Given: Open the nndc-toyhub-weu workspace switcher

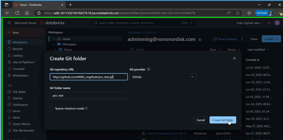Looking at the screenshot, I should [x=249, y=23].
